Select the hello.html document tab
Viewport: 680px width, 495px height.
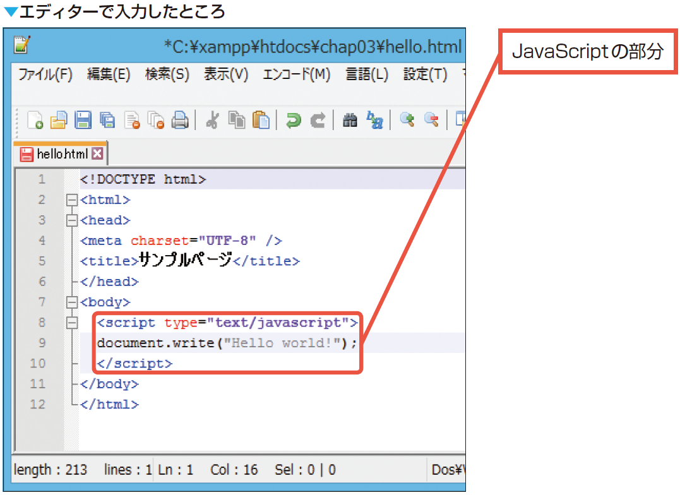(x=56, y=154)
